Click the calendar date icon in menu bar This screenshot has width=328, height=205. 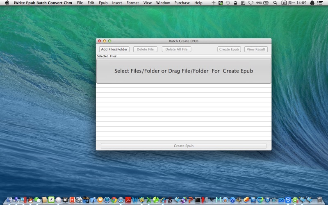[x=284, y=3]
